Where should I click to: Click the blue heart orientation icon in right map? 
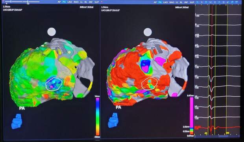[113, 120]
